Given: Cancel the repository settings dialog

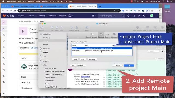Looking at the screenshot, I should click(117, 65).
